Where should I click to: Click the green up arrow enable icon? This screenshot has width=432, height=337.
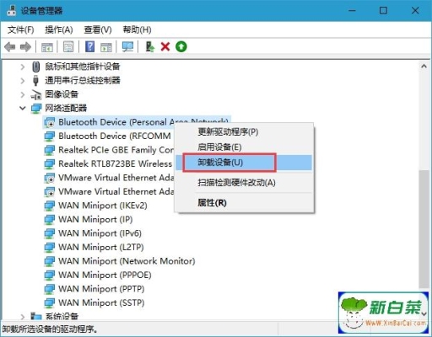[x=181, y=46]
